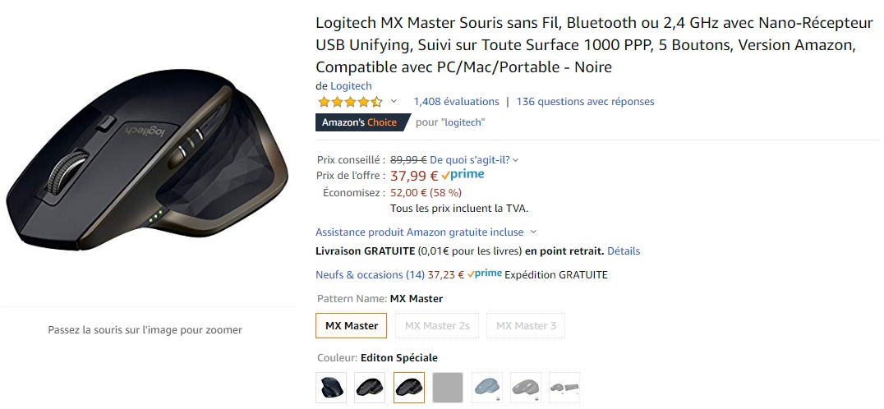Select the MX Master pattern option

click(352, 326)
